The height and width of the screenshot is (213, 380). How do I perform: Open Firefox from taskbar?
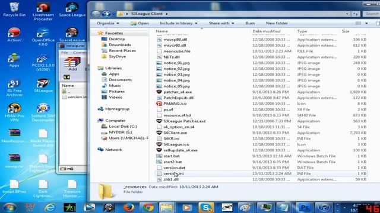click(x=129, y=208)
